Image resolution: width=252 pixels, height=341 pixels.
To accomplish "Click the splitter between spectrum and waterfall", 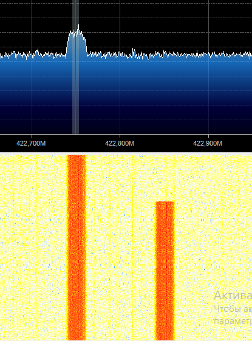I will (x=126, y=154).
